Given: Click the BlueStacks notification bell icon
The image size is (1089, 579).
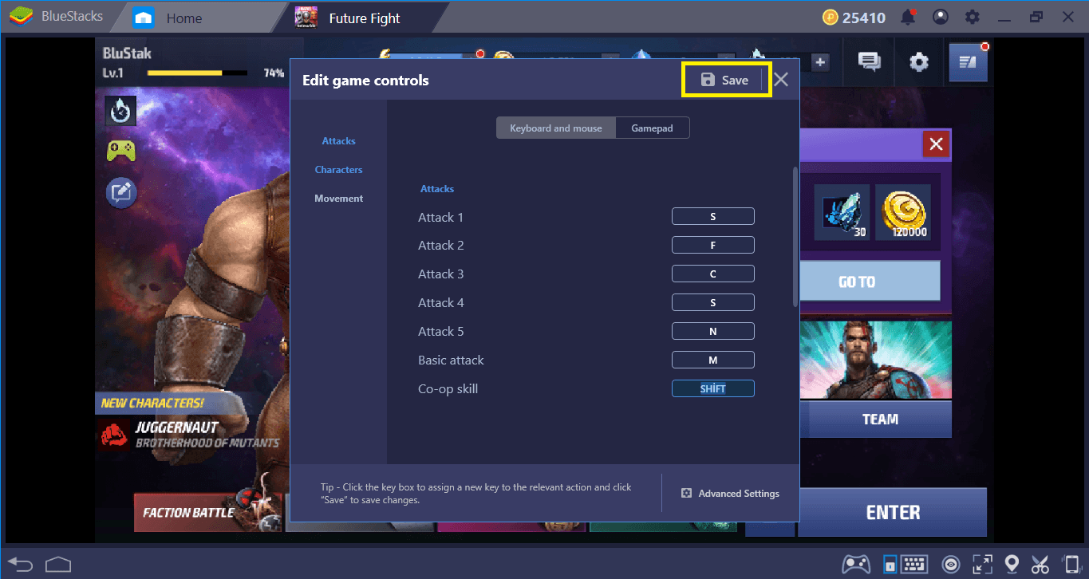Looking at the screenshot, I should click(908, 18).
